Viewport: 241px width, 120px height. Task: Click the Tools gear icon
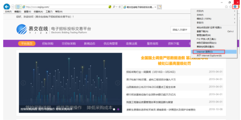(x=235, y=7)
